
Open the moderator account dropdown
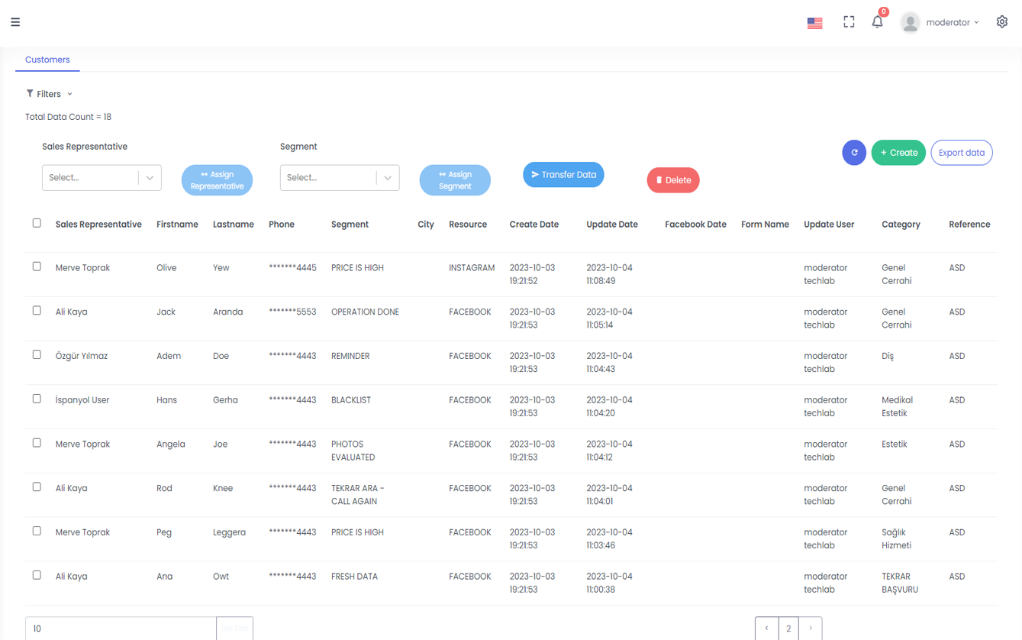tap(952, 23)
